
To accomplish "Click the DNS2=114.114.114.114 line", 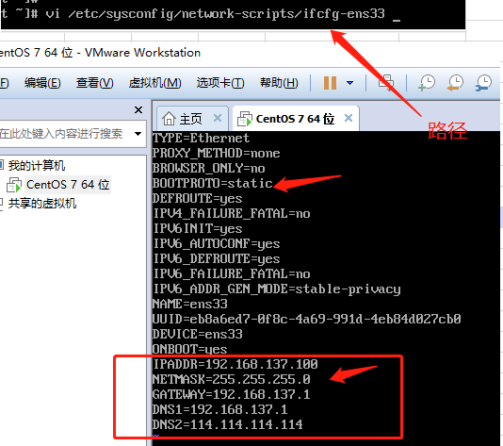I will (x=227, y=424).
